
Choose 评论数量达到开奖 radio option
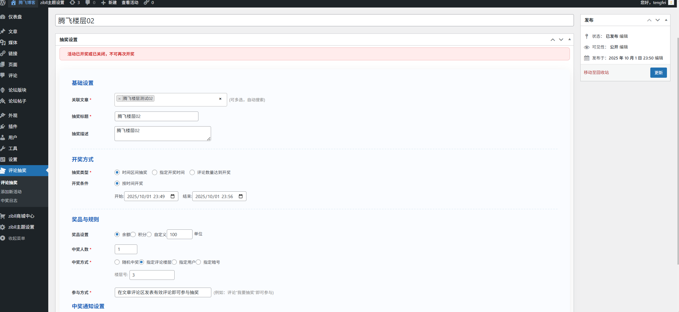click(x=192, y=172)
